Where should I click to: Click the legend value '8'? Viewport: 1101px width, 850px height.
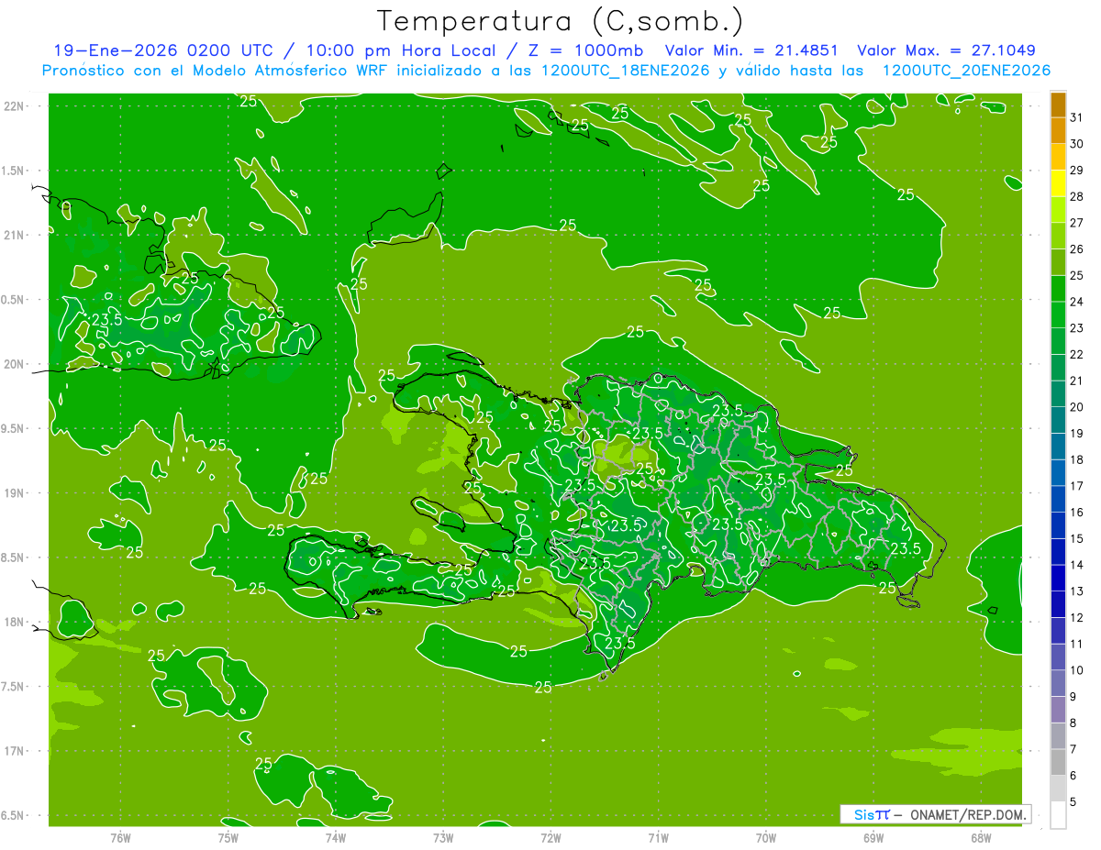coord(1073,723)
